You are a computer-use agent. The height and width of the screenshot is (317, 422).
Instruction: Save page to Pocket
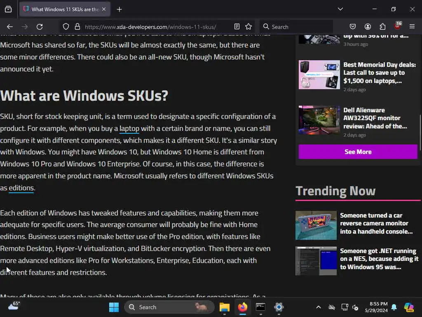coord(353,26)
